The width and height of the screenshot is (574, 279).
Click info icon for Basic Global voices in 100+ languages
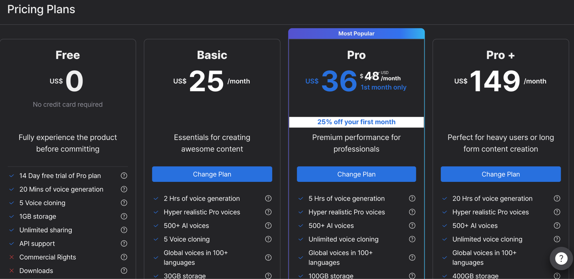268,257
